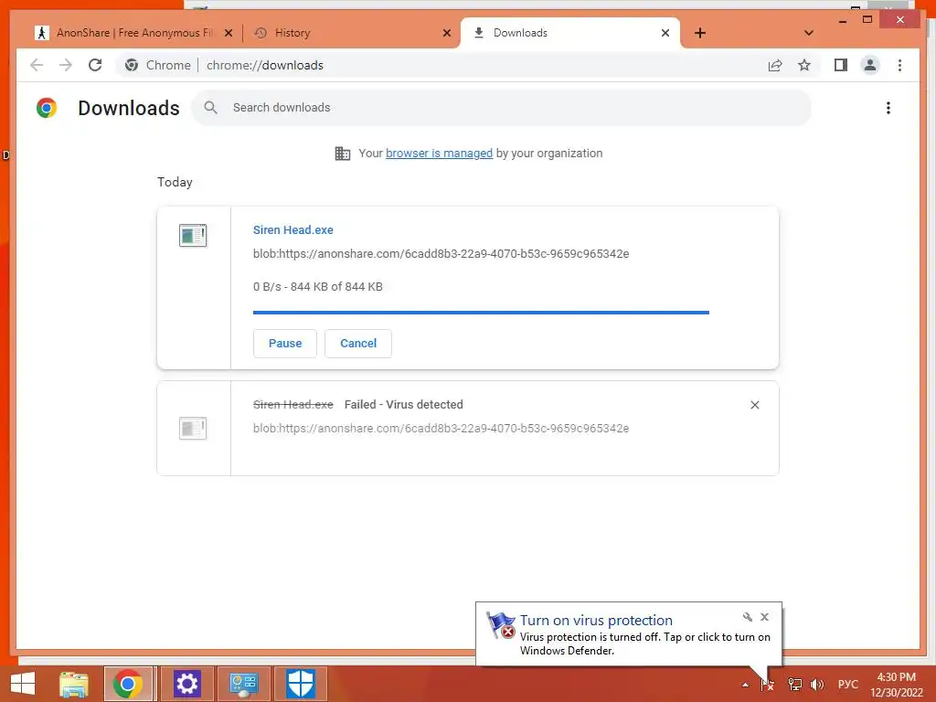This screenshot has width=936, height=702.
Task: Click the '0 B/s - 844 KB of 844 KB' status
Action: pos(317,286)
